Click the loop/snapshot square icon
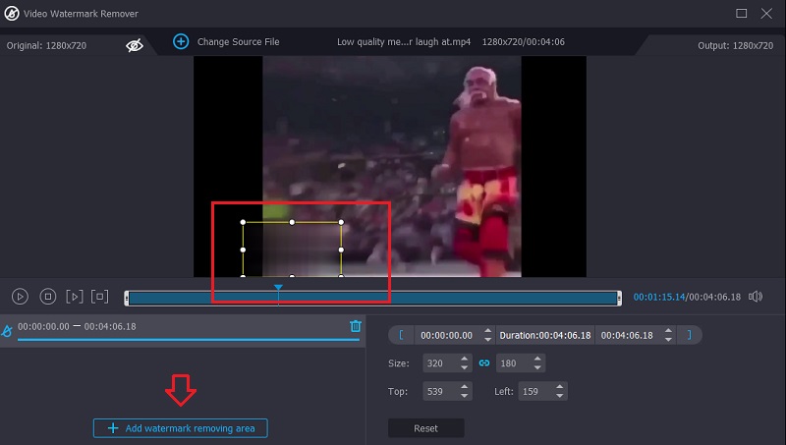 point(99,296)
